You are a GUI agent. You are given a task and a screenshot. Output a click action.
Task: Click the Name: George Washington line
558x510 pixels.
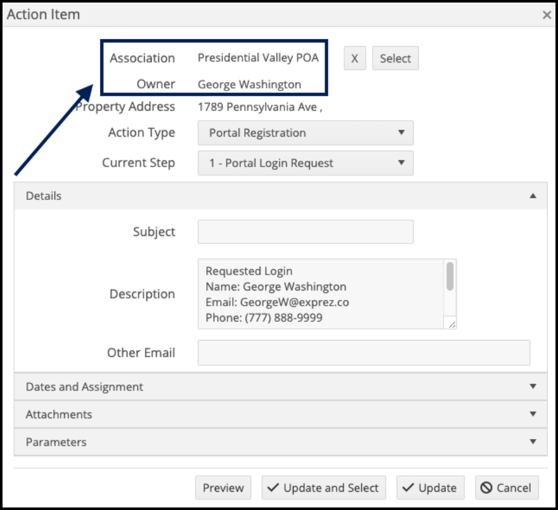coord(276,287)
